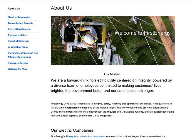Click the About Us sidebar heading

tap(14, 9)
